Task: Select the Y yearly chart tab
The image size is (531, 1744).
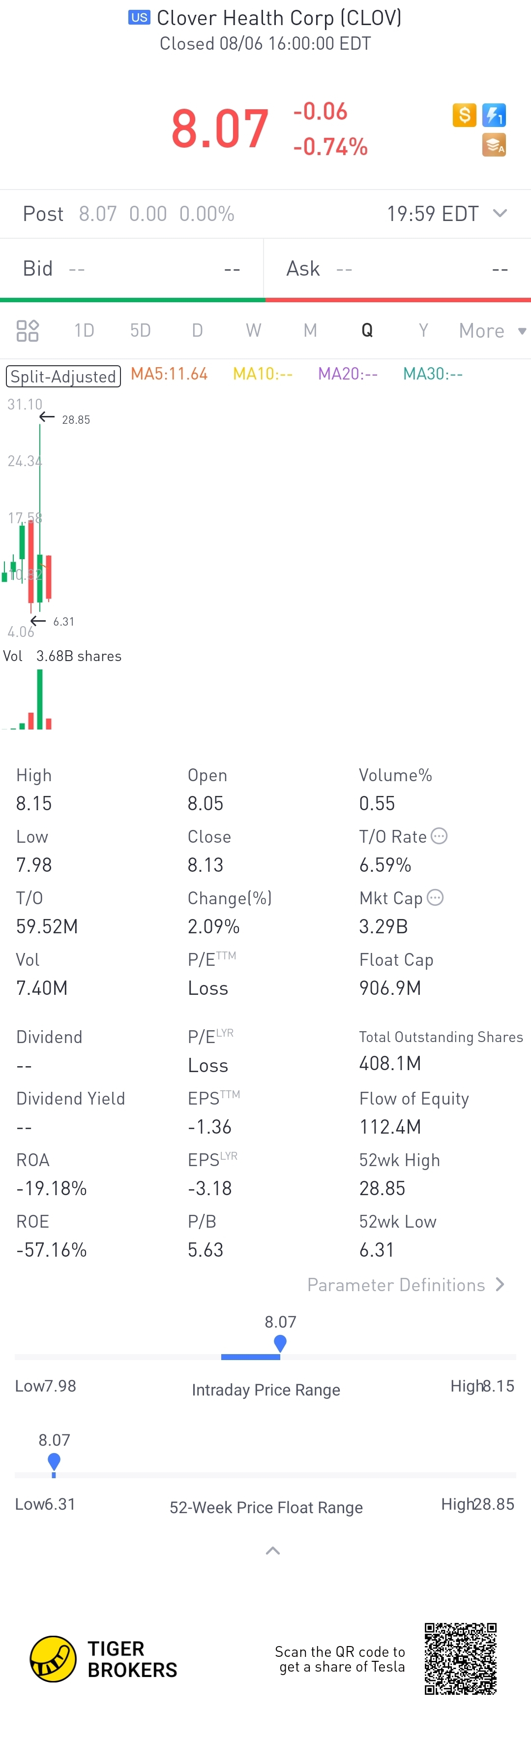Action: coord(423,330)
